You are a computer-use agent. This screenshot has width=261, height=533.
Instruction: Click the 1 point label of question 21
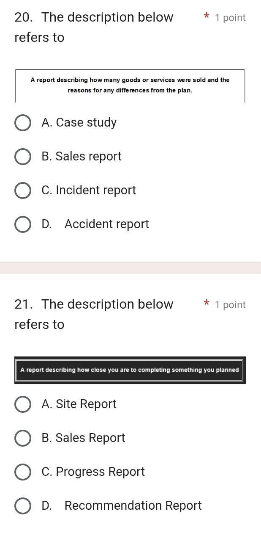[230, 304]
